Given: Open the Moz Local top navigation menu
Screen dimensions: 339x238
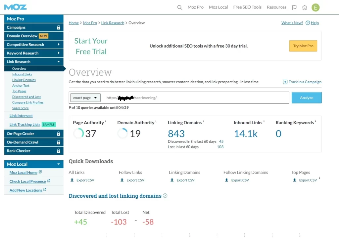Looking at the screenshot, I should click(x=218, y=7).
